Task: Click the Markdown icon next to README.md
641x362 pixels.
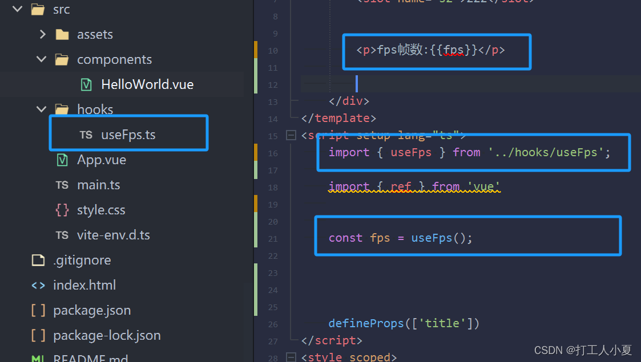Action: (x=38, y=358)
